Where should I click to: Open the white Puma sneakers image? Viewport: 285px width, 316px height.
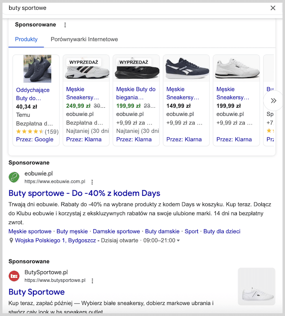[236, 68]
